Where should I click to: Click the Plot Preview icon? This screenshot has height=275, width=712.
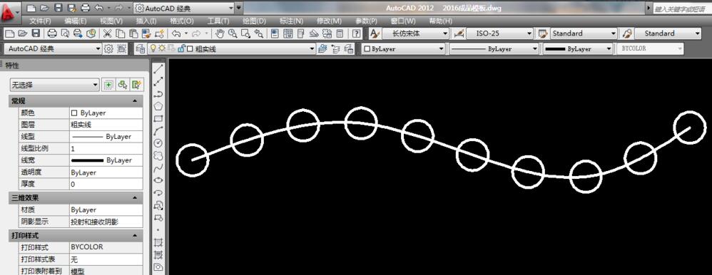pos(65,33)
